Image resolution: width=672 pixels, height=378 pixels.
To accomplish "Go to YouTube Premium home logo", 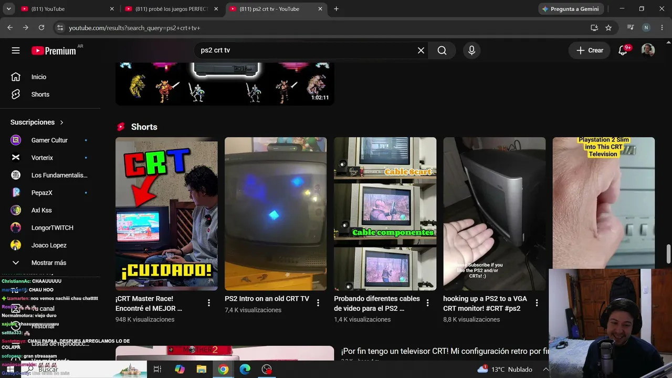I will [54, 50].
